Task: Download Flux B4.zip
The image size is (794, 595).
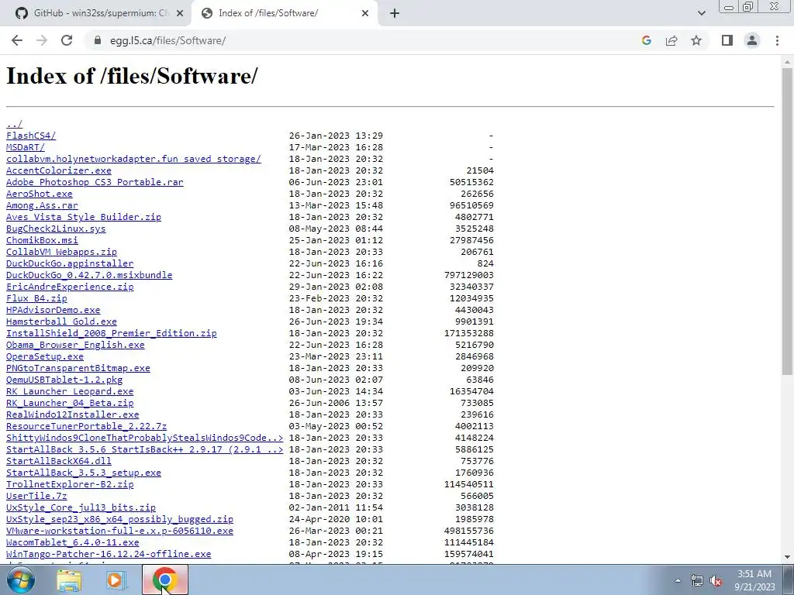Action: (36, 298)
